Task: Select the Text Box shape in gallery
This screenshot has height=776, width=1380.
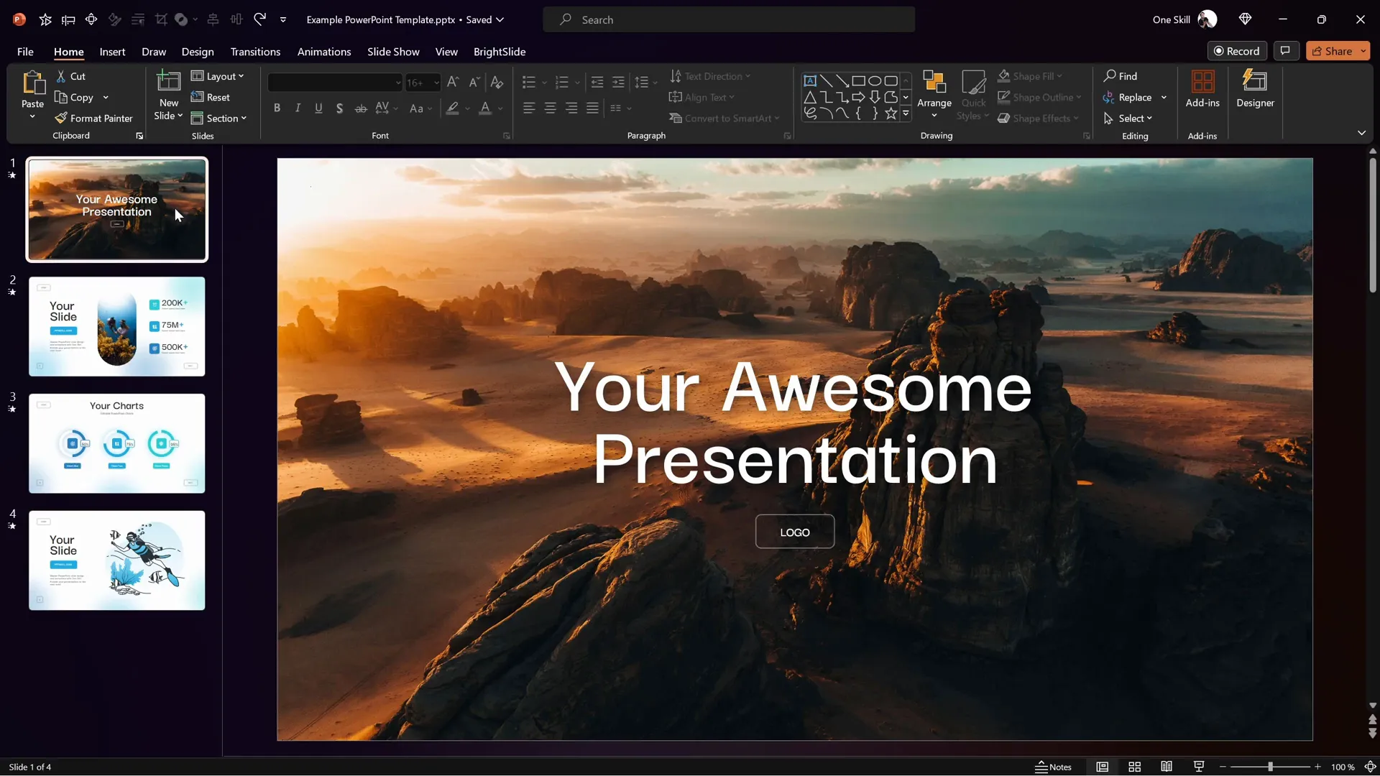Action: pyautogui.click(x=810, y=80)
